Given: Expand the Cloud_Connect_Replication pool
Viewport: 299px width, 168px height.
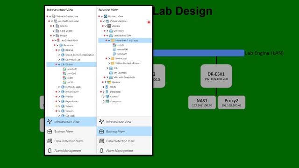Looking at the screenshot, I should (x=59, y=55).
